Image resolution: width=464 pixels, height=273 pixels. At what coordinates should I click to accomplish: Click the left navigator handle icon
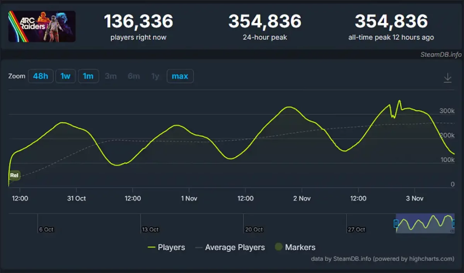396,224
